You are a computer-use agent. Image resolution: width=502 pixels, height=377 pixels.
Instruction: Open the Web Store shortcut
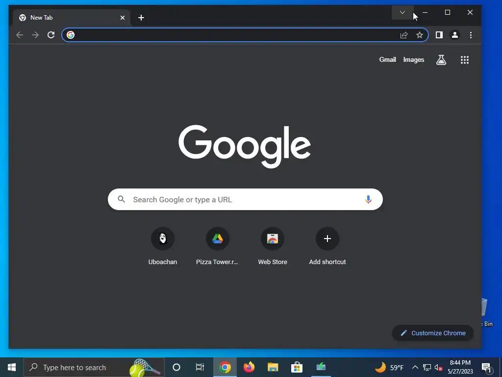273,246
